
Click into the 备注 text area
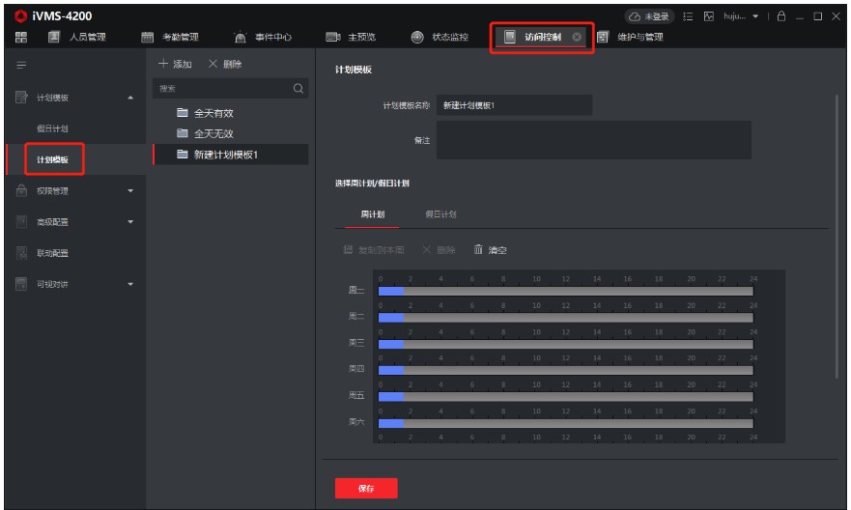click(x=594, y=140)
